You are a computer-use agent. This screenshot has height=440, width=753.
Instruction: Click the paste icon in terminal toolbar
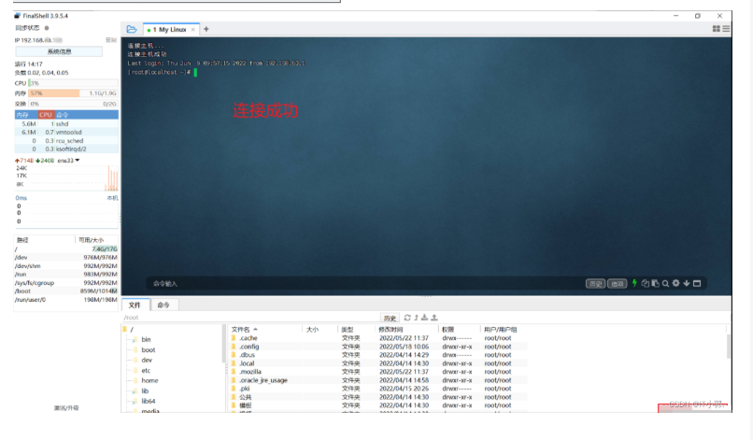[656, 283]
